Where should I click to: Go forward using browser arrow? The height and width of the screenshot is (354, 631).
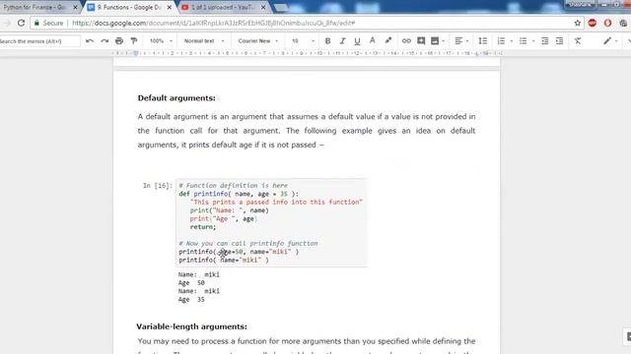(x=7, y=24)
